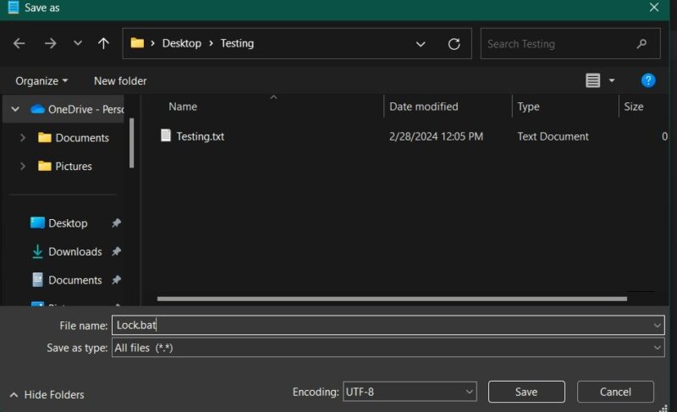Click the Save as title icon
The image size is (677, 412).
(x=14, y=8)
